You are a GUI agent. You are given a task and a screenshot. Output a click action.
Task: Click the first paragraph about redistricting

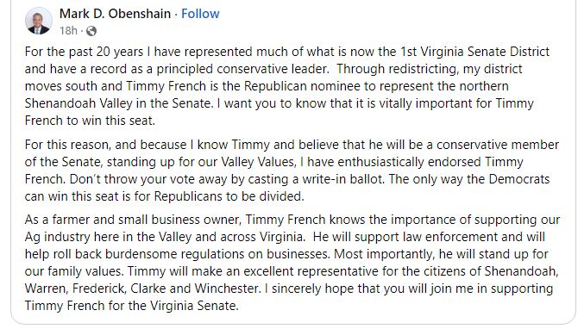point(287,86)
